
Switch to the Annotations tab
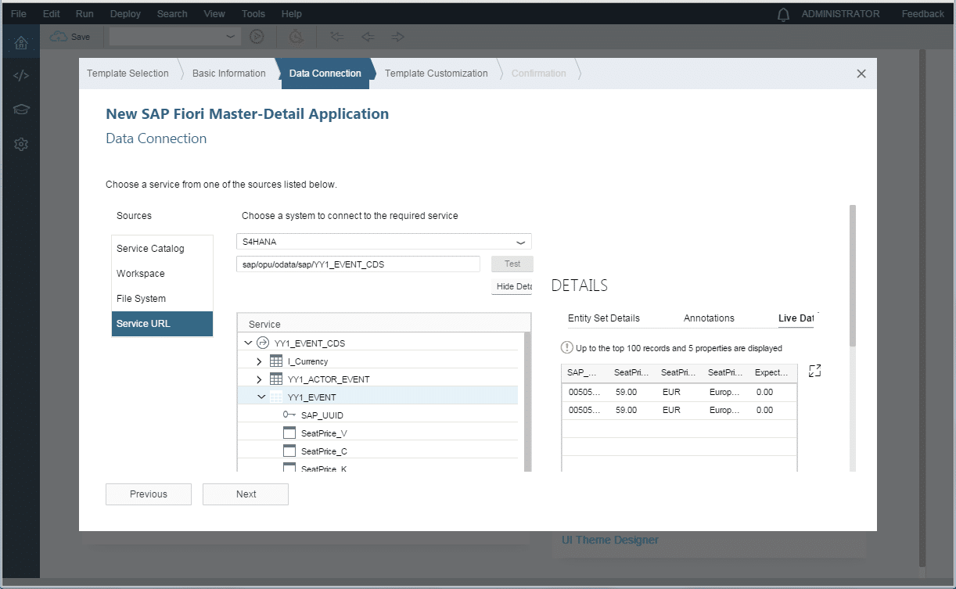point(709,318)
